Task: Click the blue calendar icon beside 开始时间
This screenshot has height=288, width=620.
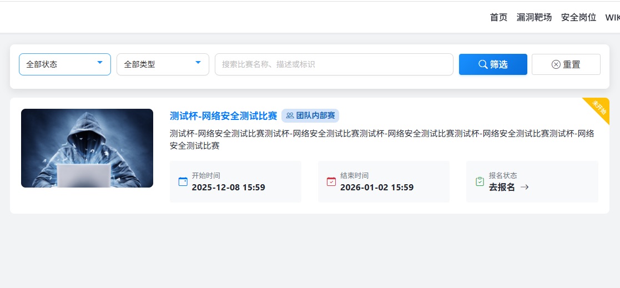Action: [x=183, y=181]
